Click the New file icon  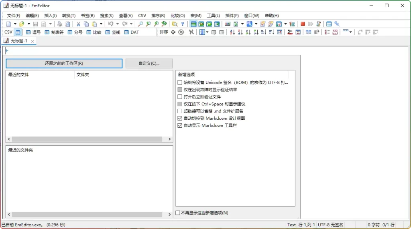tap(8, 24)
